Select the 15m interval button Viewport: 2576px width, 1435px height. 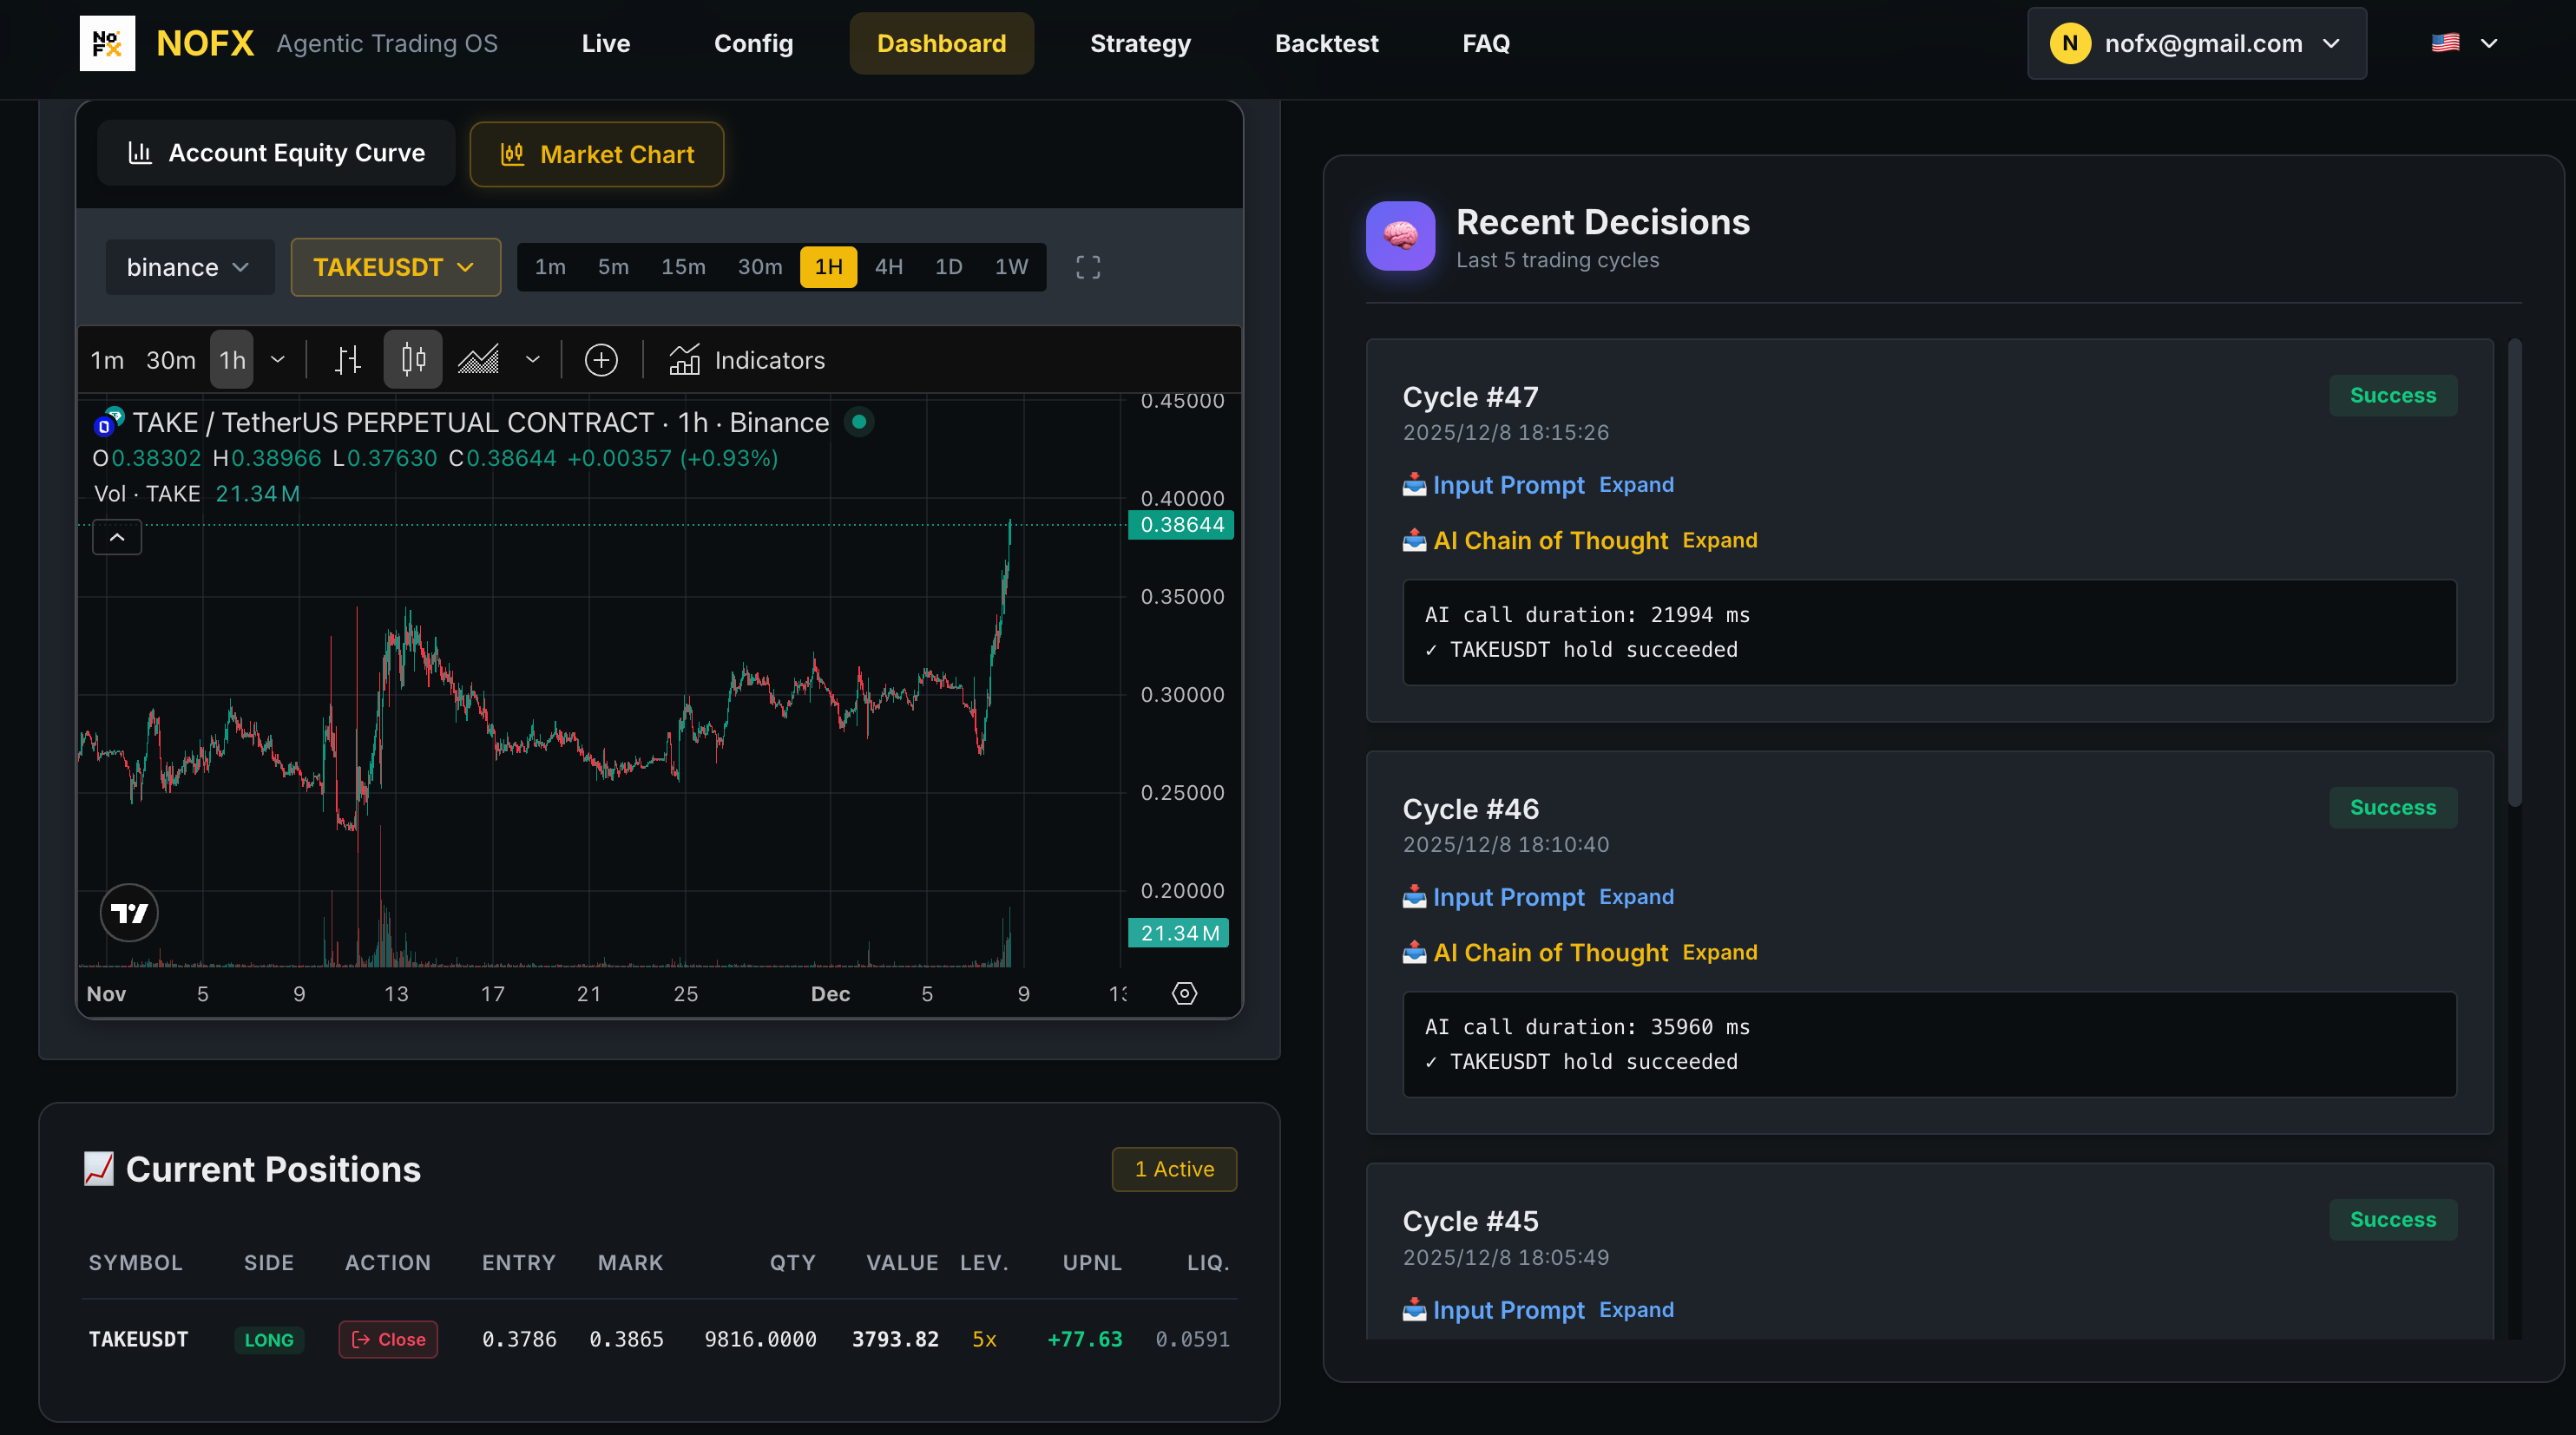point(683,267)
